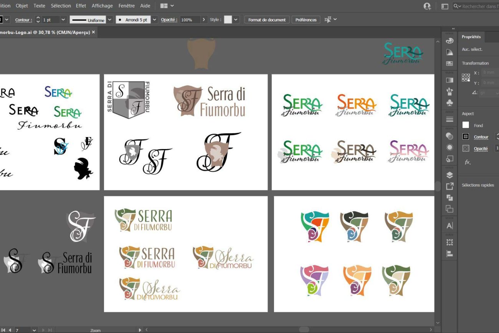Open the Color palette panel icon
Screen dimensions: 499x333
click(449, 41)
